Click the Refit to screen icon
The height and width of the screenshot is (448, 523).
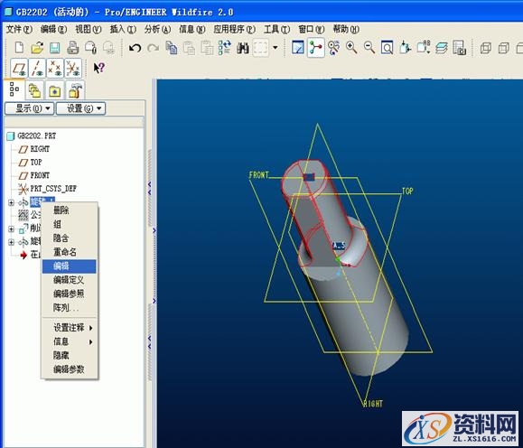pos(387,48)
